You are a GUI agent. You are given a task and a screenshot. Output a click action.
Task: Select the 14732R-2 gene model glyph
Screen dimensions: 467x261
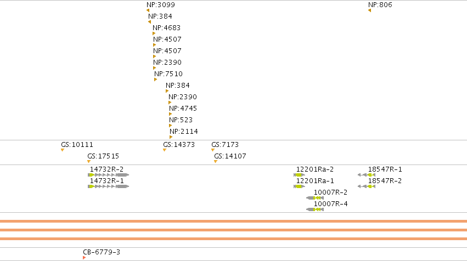click(109, 175)
